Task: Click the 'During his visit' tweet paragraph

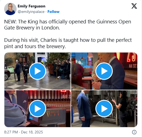Action: [68, 43]
